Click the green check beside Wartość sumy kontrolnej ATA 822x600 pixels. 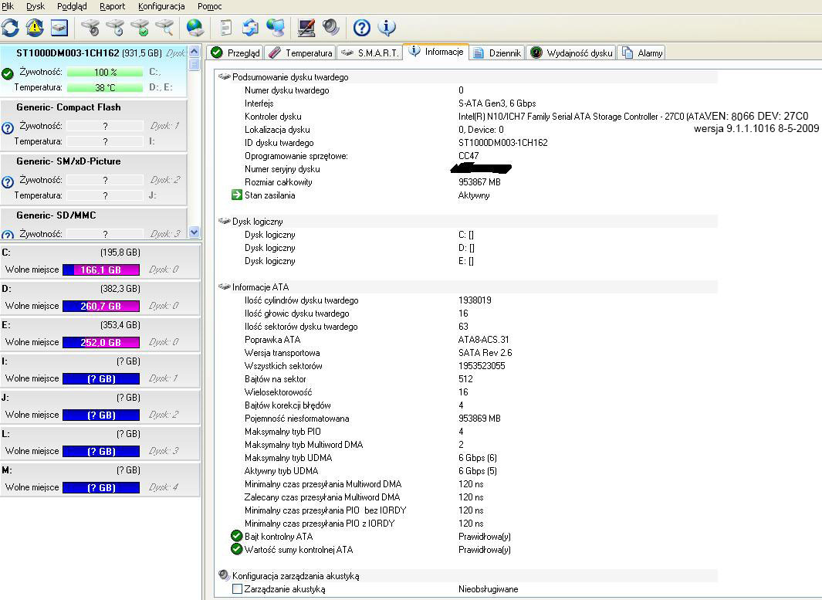[x=236, y=549]
